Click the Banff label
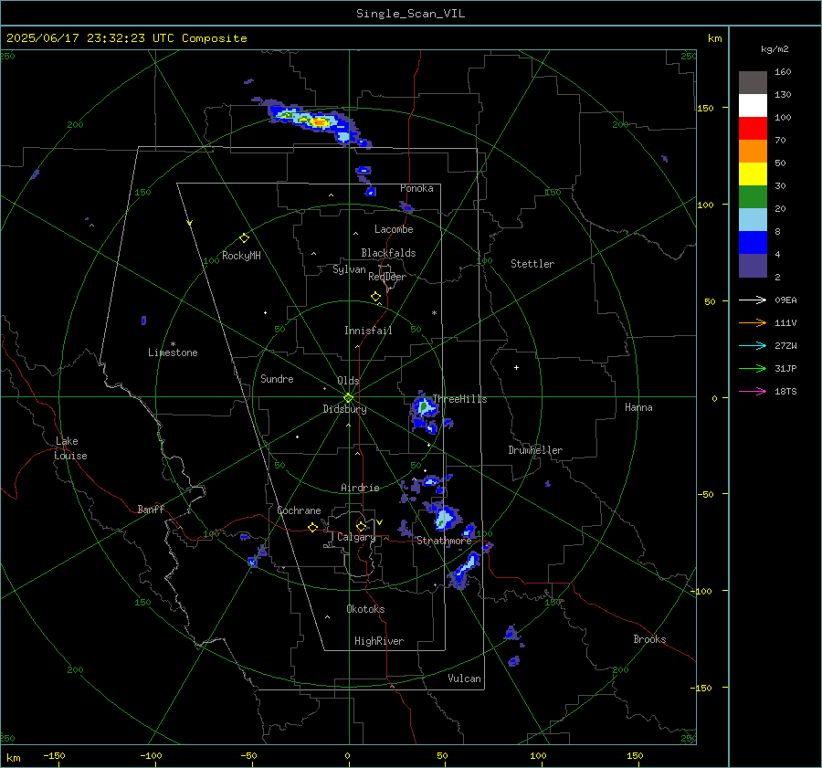Screen dimensions: 822x768 (151, 509)
